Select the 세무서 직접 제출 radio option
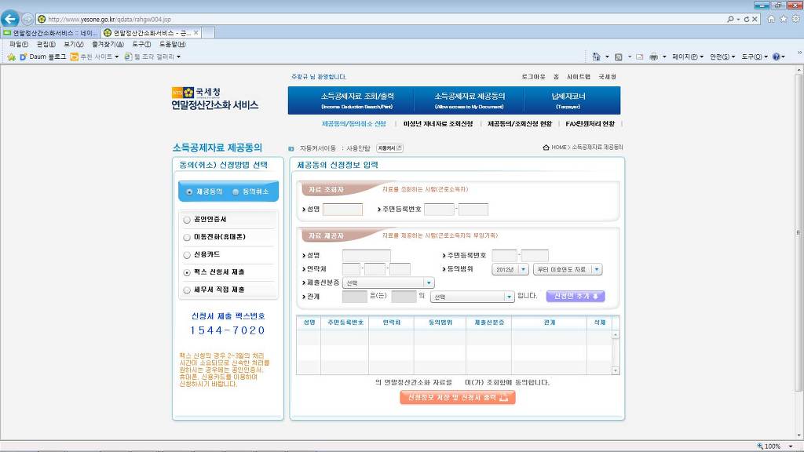This screenshot has height=452, width=804. click(187, 290)
